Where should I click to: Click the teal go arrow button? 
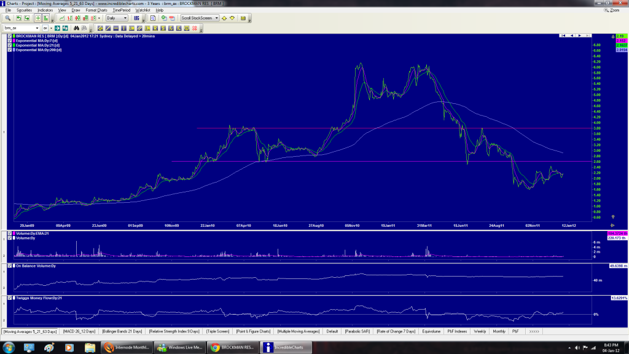click(x=57, y=28)
